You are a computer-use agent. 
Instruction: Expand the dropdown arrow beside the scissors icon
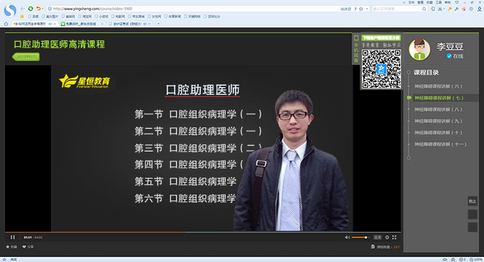tap(444, 9)
